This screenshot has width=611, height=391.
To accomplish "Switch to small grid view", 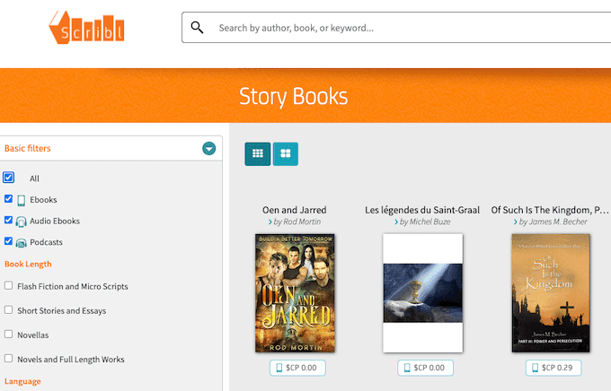I will pyautogui.click(x=257, y=153).
